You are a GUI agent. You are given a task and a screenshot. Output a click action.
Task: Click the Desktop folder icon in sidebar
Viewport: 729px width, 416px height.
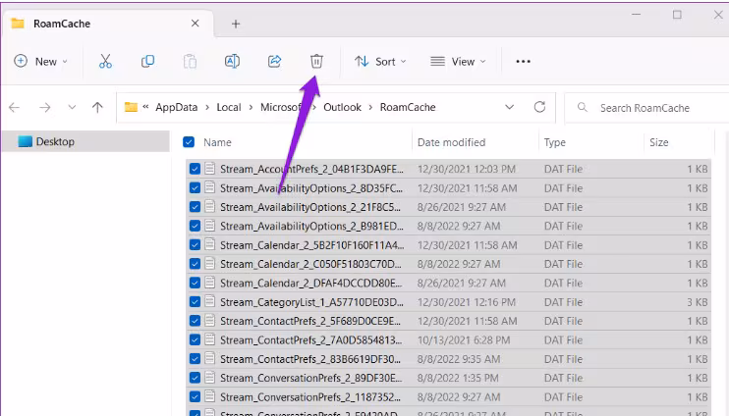coord(26,141)
